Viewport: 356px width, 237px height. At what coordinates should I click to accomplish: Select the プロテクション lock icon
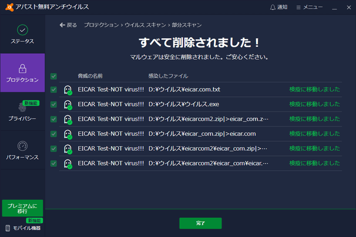[22, 69]
